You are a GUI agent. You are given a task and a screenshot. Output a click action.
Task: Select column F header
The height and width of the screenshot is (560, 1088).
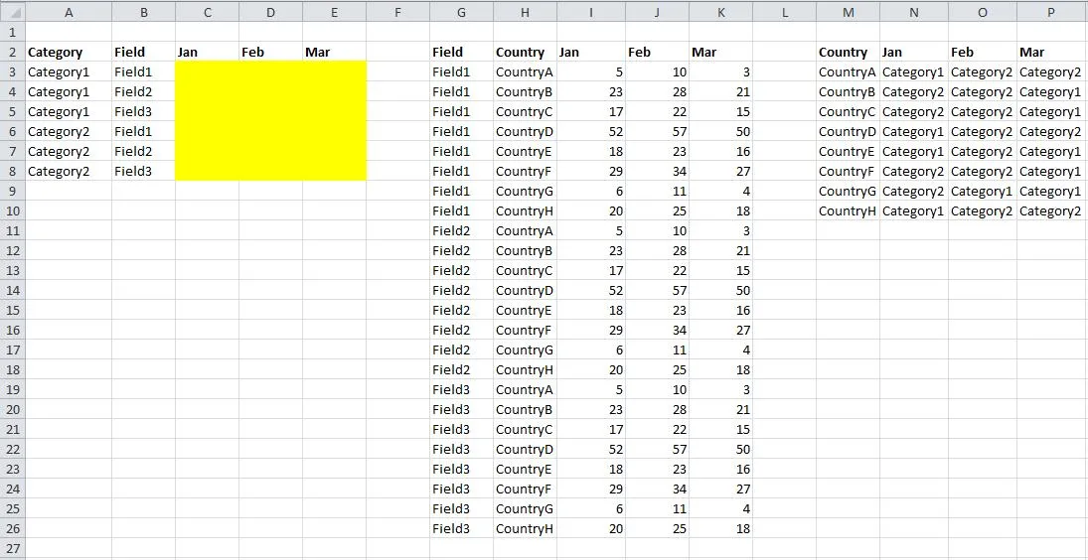[397, 12]
